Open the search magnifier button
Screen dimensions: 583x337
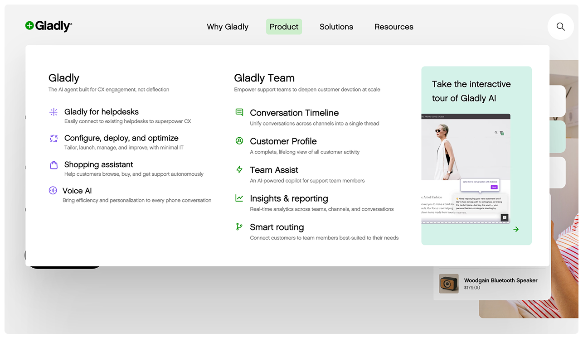[x=561, y=27]
